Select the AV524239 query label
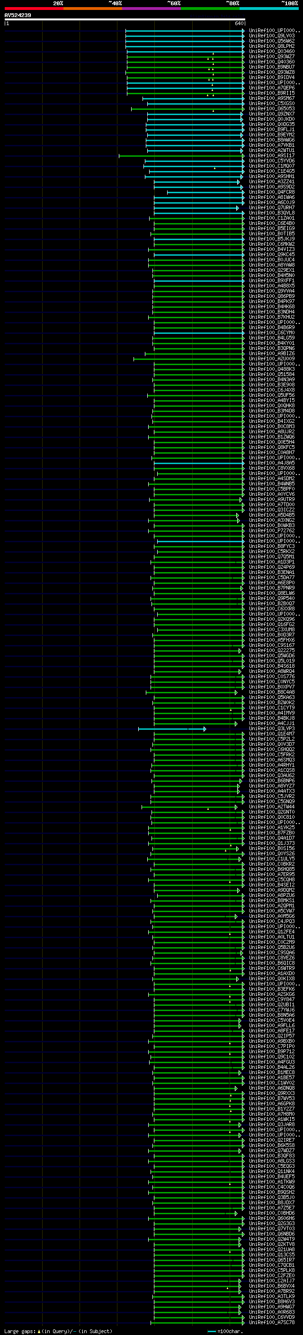The height and width of the screenshot is (1335, 303). click(x=18, y=15)
